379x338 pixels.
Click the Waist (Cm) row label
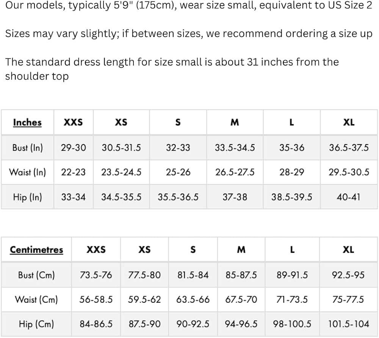(36, 299)
